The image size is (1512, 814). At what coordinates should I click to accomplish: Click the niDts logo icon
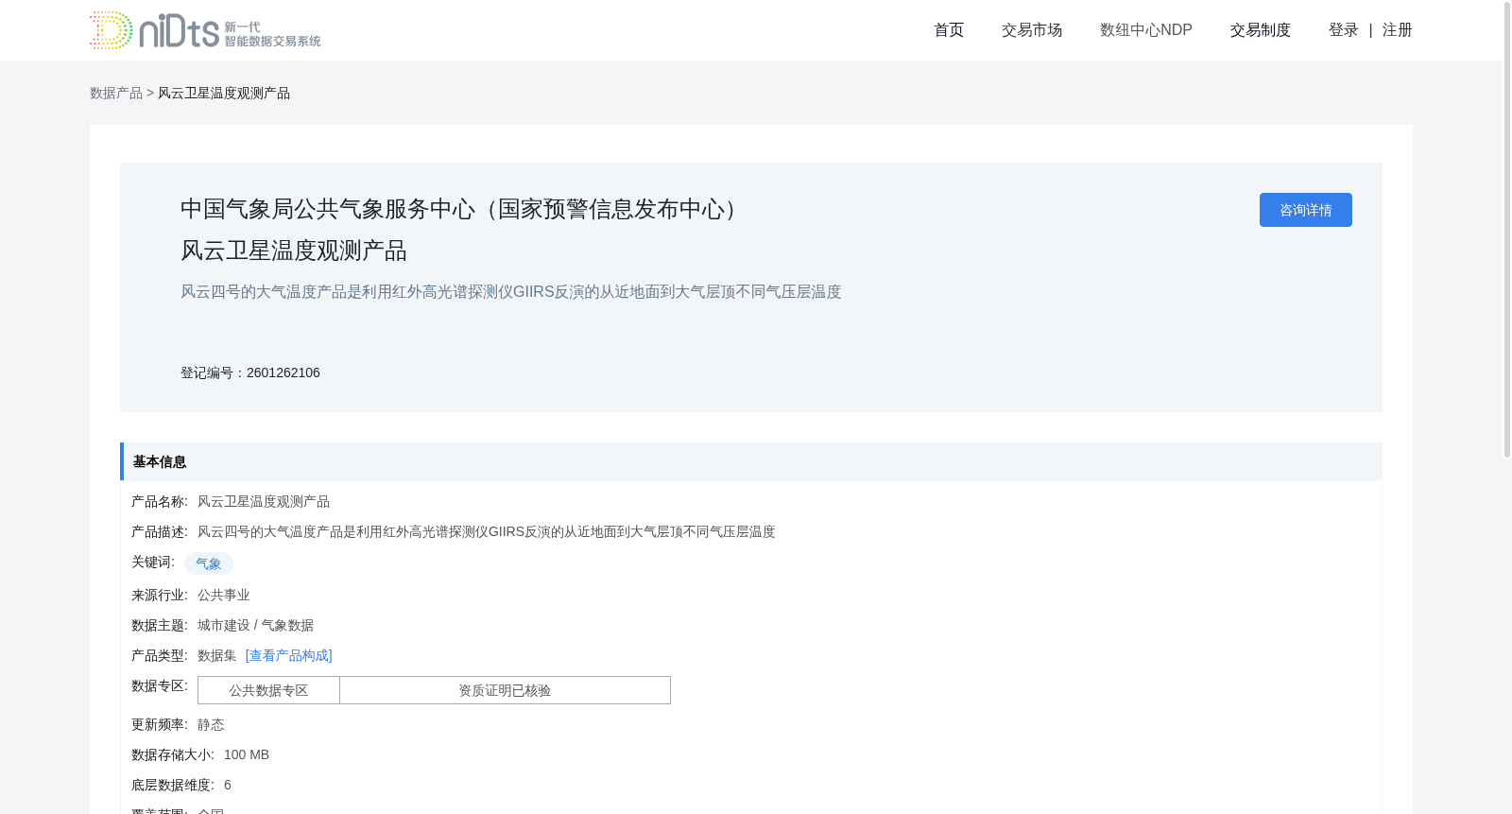tap(205, 30)
